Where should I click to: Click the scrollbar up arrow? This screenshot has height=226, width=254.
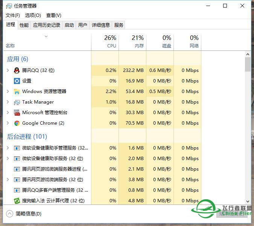(248, 54)
